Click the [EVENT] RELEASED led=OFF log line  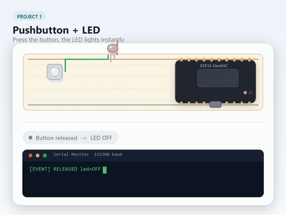[65, 169]
